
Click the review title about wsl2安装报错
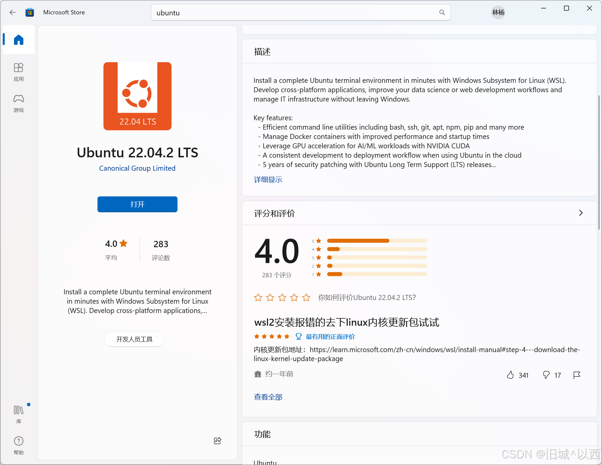point(346,322)
